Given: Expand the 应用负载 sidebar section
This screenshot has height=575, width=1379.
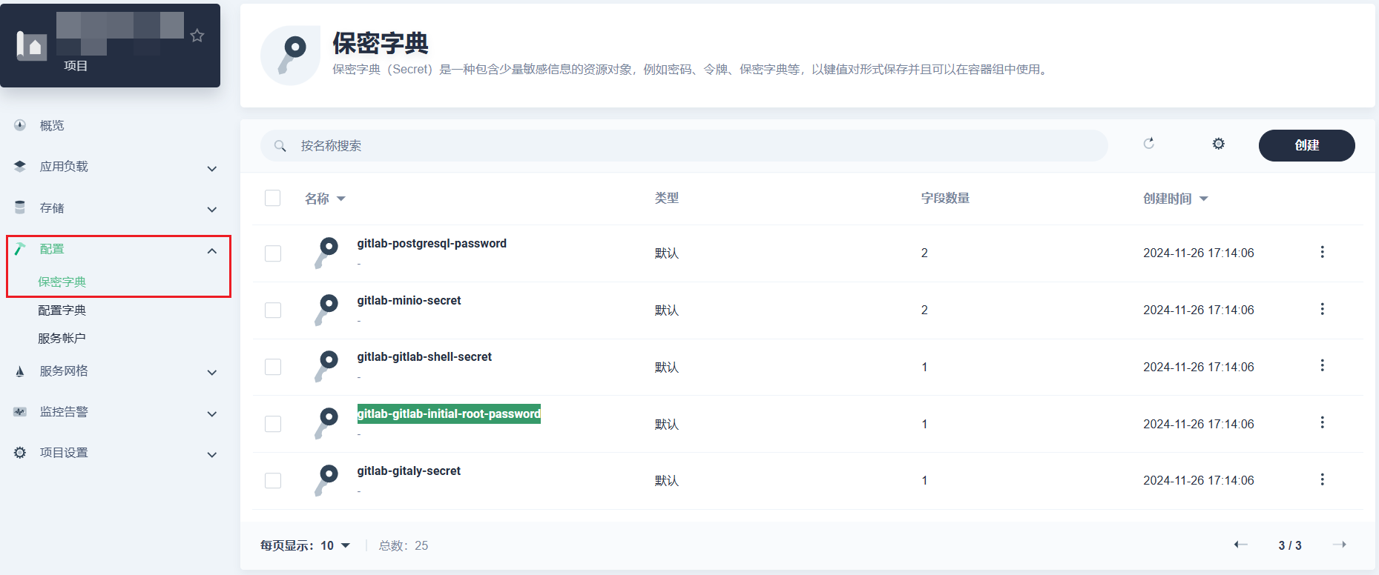Looking at the screenshot, I should [x=115, y=167].
